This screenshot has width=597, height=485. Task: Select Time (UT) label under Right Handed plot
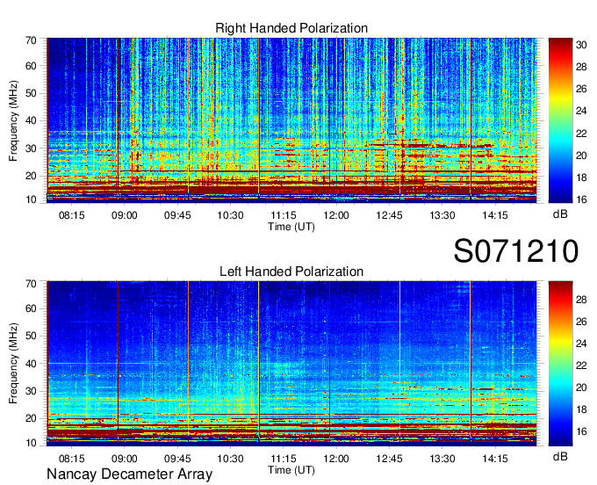[291, 227]
